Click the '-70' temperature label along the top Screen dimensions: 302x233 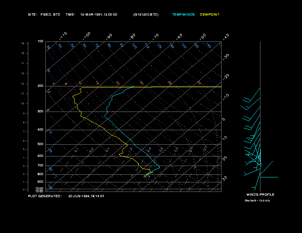coord(156,37)
